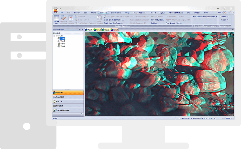Close the Project Explorer panel
Viewport: 241px width, 149px height.
pos(82,29)
